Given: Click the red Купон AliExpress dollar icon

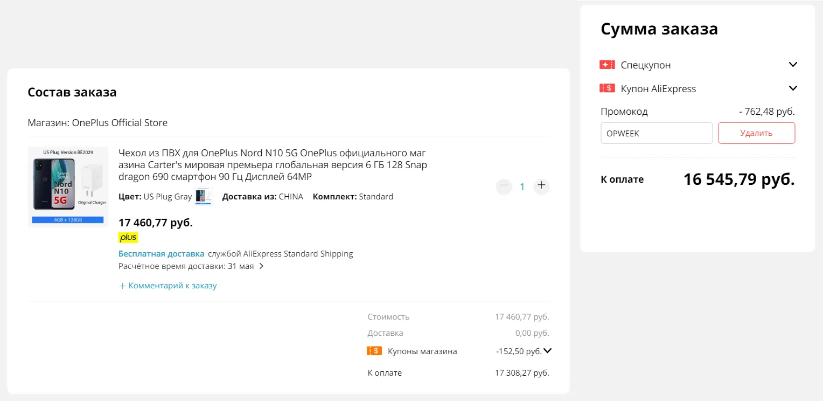Looking at the screenshot, I should point(607,88).
